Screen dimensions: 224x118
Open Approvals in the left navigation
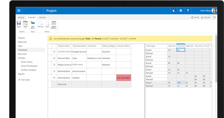(22, 42)
